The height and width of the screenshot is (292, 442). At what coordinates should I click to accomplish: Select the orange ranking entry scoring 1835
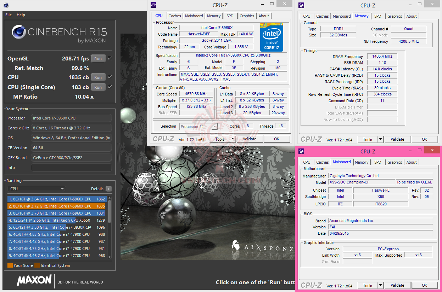(56, 206)
